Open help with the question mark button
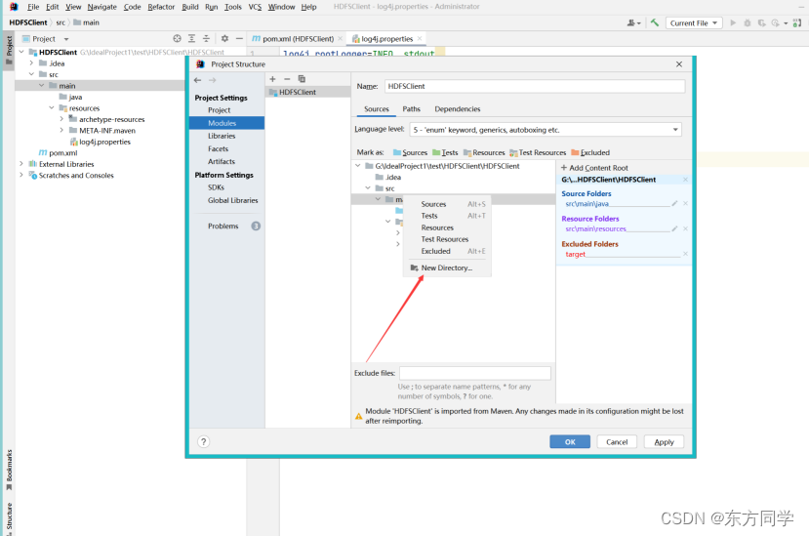The image size is (809, 536). click(x=203, y=441)
